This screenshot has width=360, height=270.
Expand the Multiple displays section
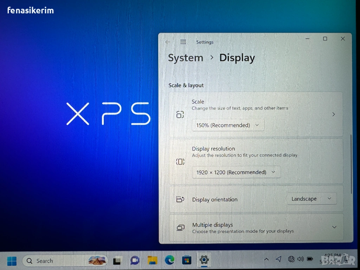point(334,227)
